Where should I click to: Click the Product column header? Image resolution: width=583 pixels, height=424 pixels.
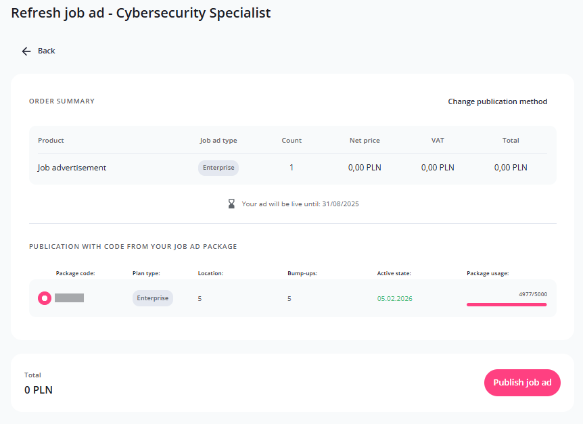pyautogui.click(x=51, y=141)
